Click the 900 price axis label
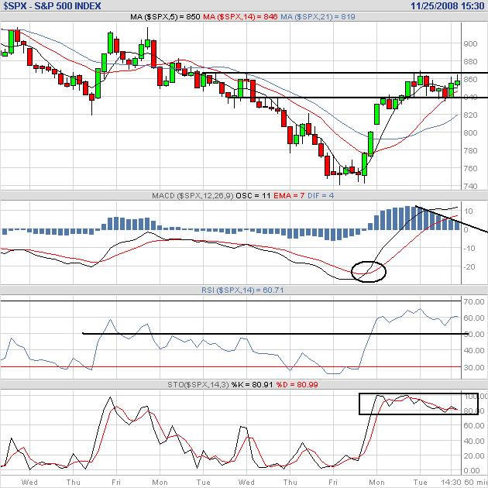Image resolution: width=488 pixels, height=488 pixels. [x=470, y=44]
